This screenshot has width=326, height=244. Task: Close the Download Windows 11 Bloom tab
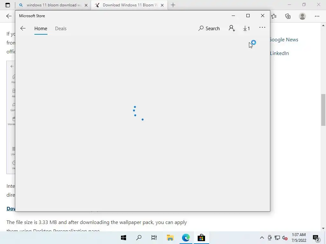pyautogui.click(x=162, y=5)
